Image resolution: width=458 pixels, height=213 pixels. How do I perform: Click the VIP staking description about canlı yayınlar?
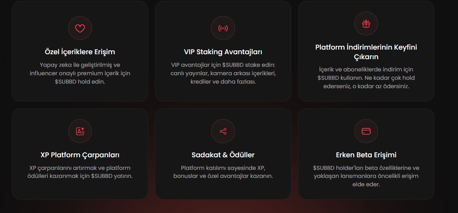tap(223, 73)
